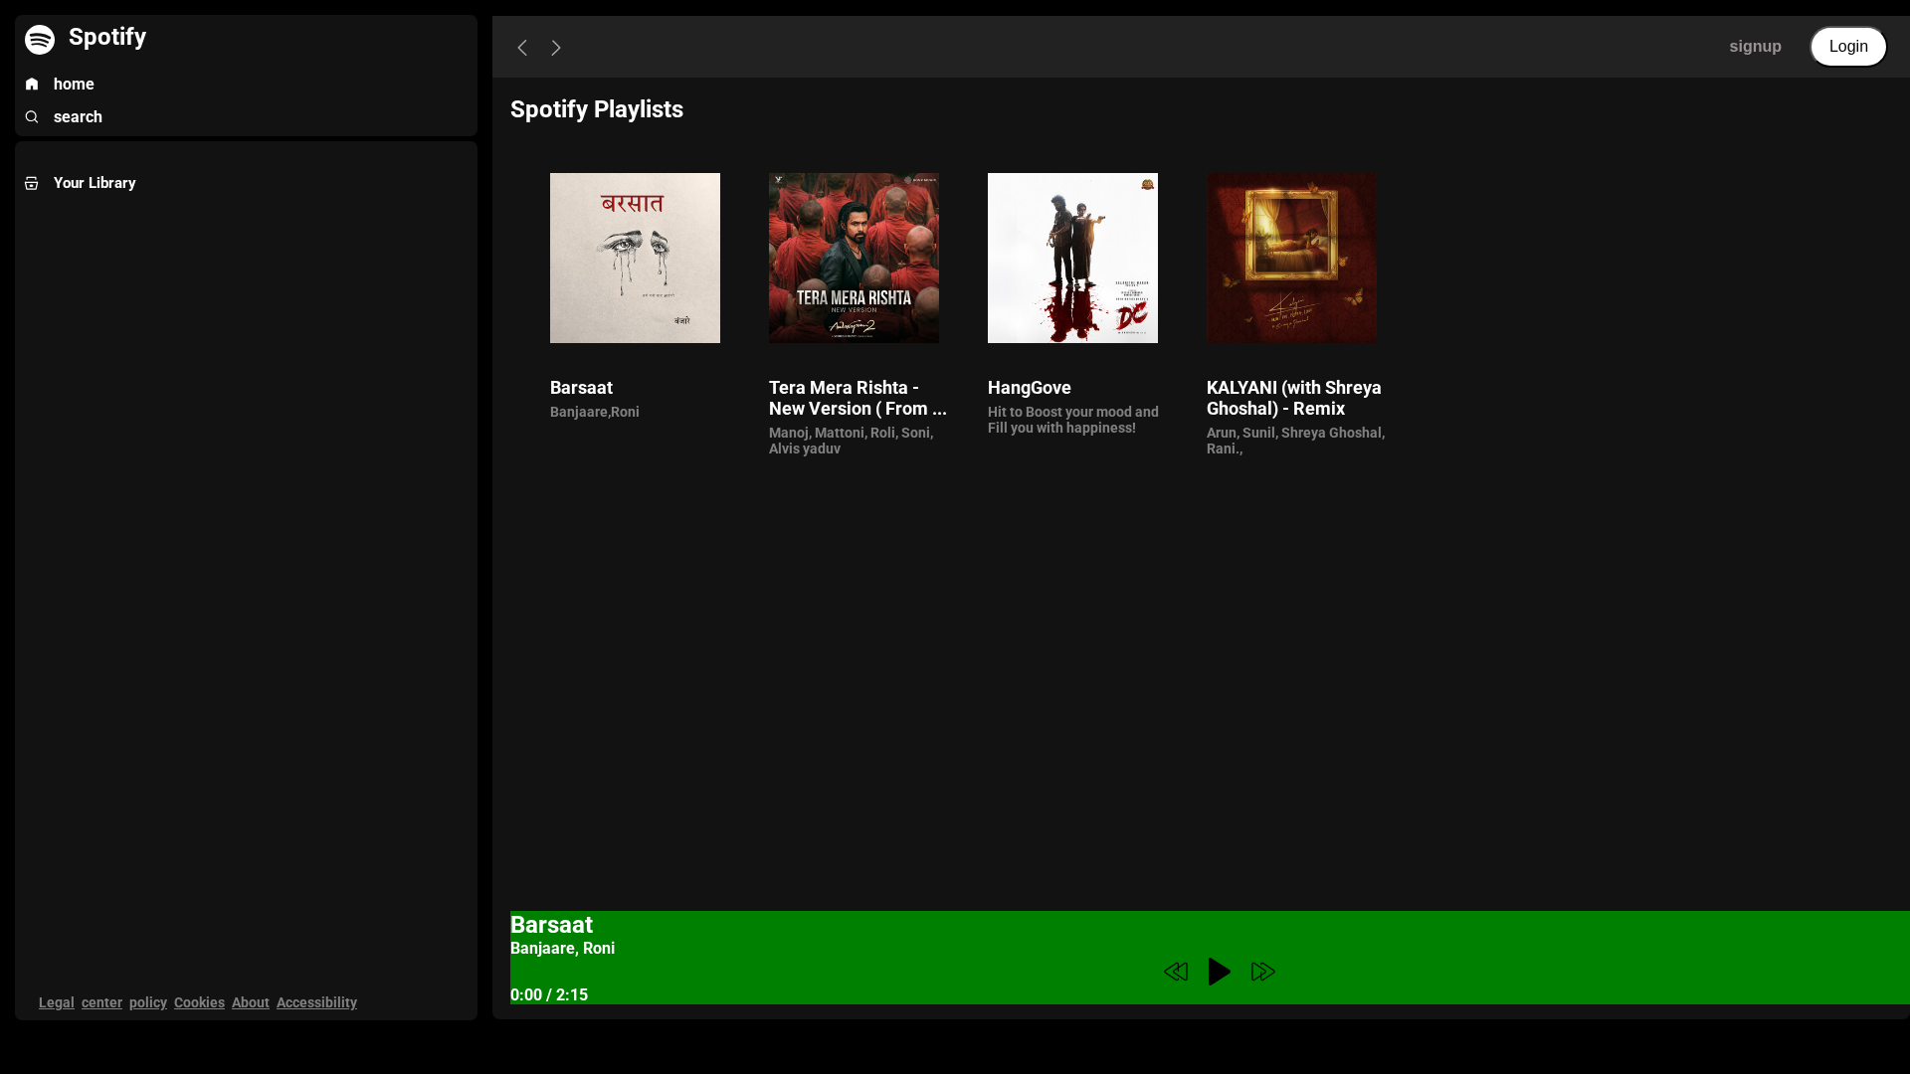Click the Barsaat card title
Screen dimensions: 1910x1074
coord(581,388)
